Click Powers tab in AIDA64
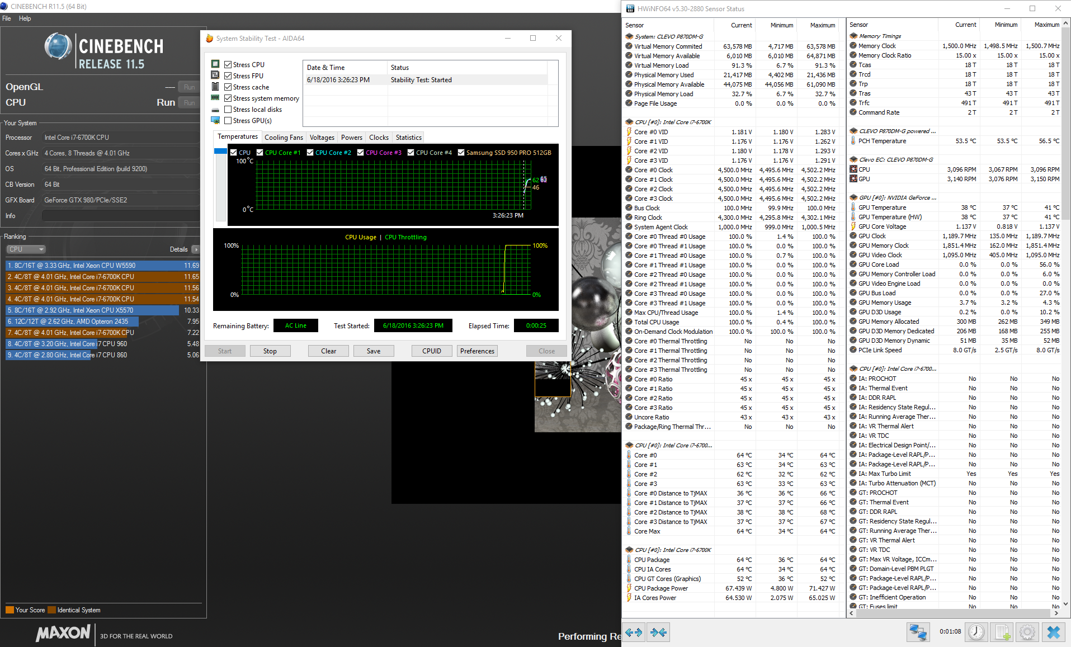Image resolution: width=1071 pixels, height=647 pixels. 351,138
